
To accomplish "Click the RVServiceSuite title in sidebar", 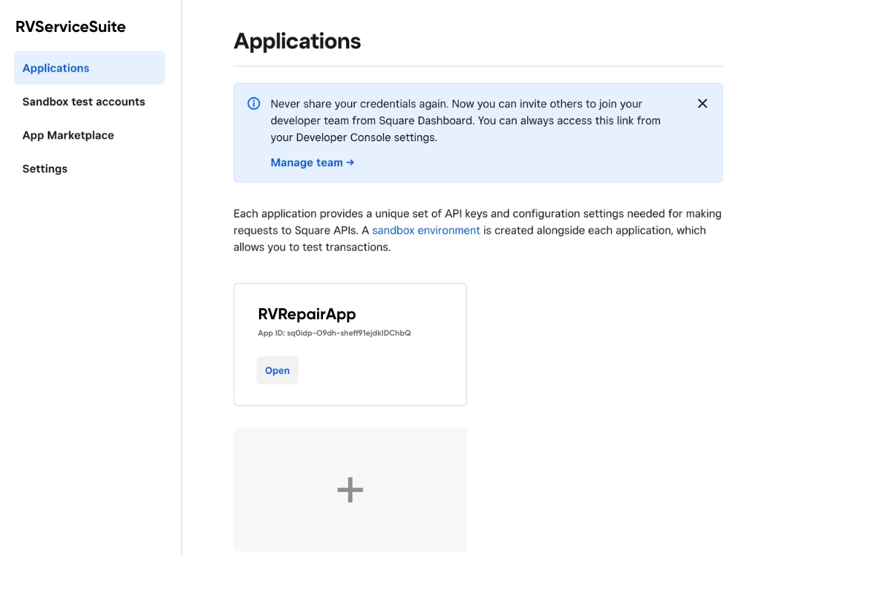I will (71, 27).
